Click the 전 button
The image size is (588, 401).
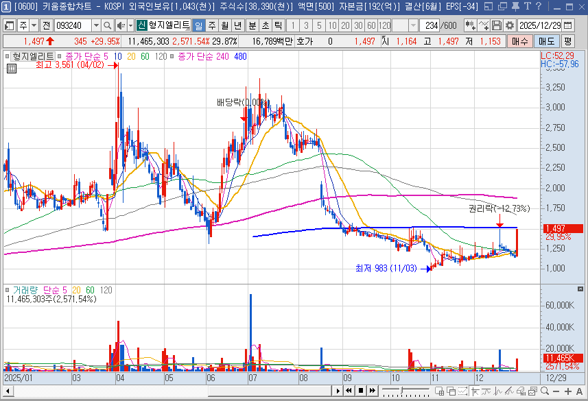(46, 25)
